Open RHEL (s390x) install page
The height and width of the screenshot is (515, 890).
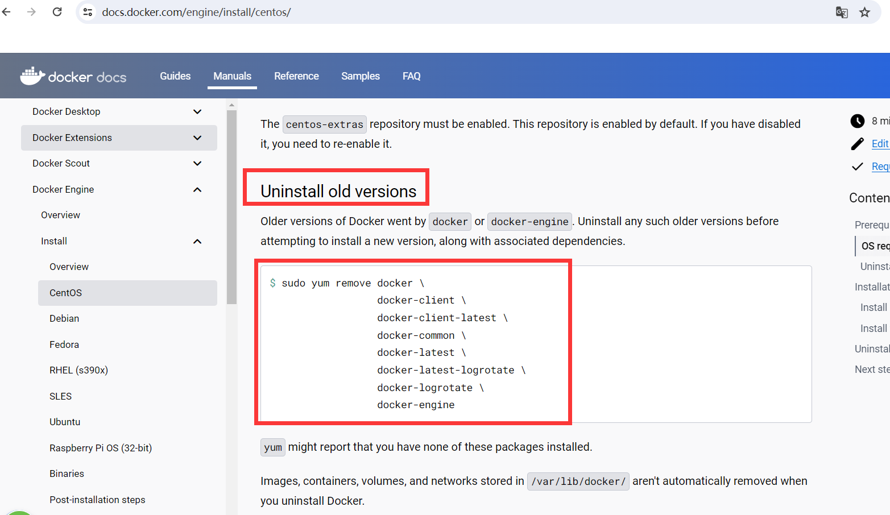[78, 370]
